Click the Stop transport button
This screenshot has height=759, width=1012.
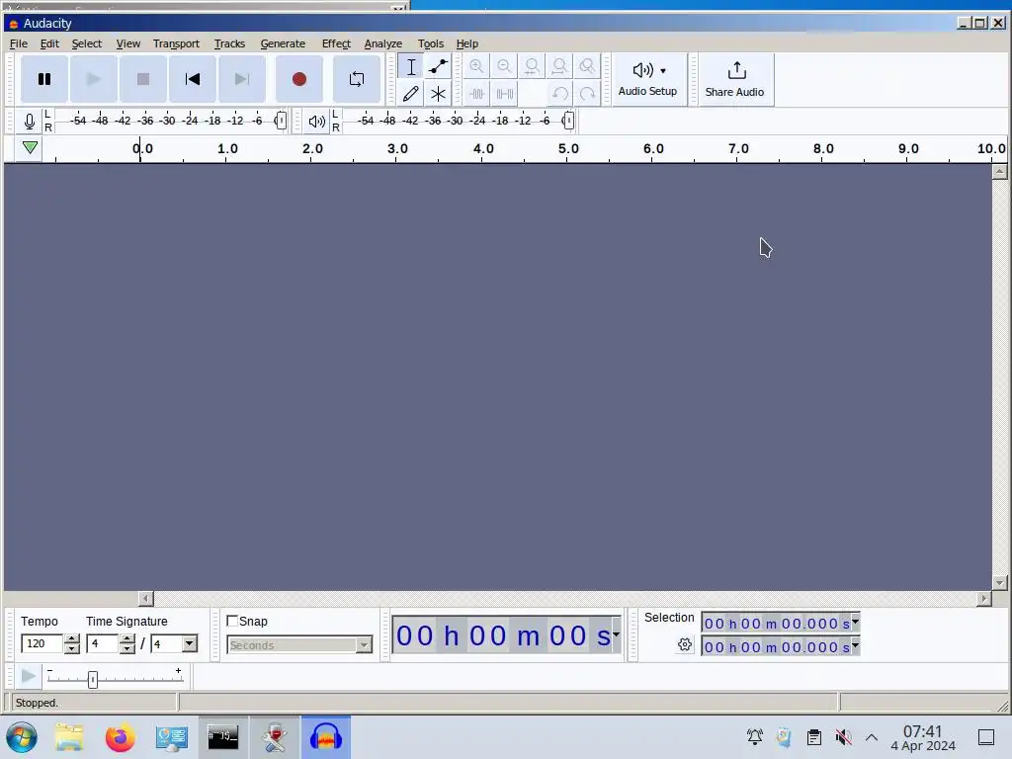point(142,79)
